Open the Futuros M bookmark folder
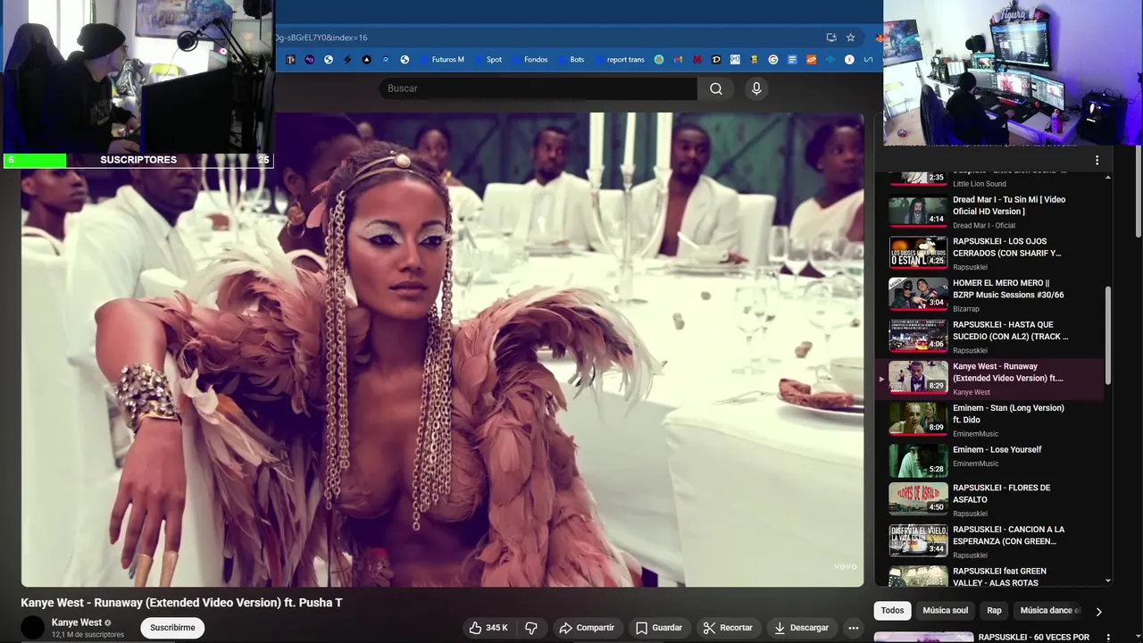Viewport: 1143px width, 643px height. (441, 60)
